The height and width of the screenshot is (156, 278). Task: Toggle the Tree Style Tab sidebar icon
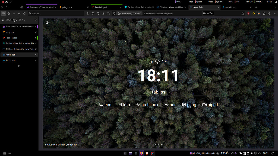(x=3, y=13)
